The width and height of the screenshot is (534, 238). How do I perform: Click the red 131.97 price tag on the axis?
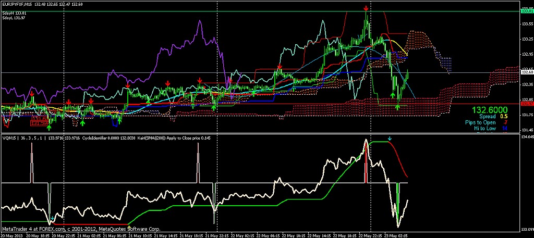coord(527,104)
